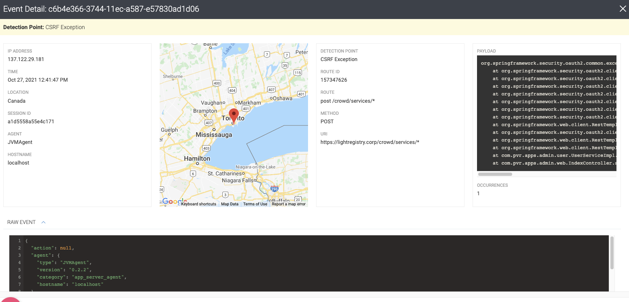The image size is (629, 302).
Task: Click the red location pin on Toronto
Action: [x=234, y=115]
